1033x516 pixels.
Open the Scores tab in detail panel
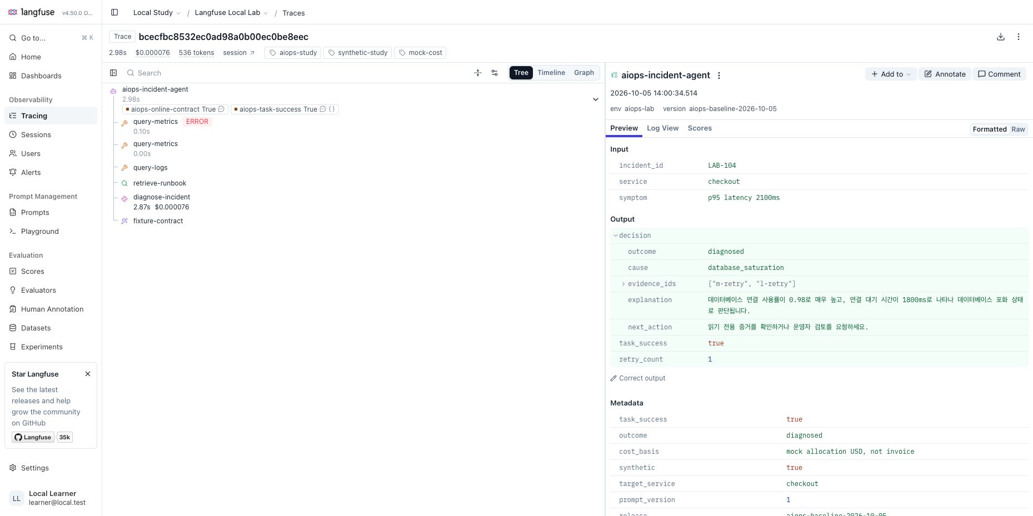700,128
